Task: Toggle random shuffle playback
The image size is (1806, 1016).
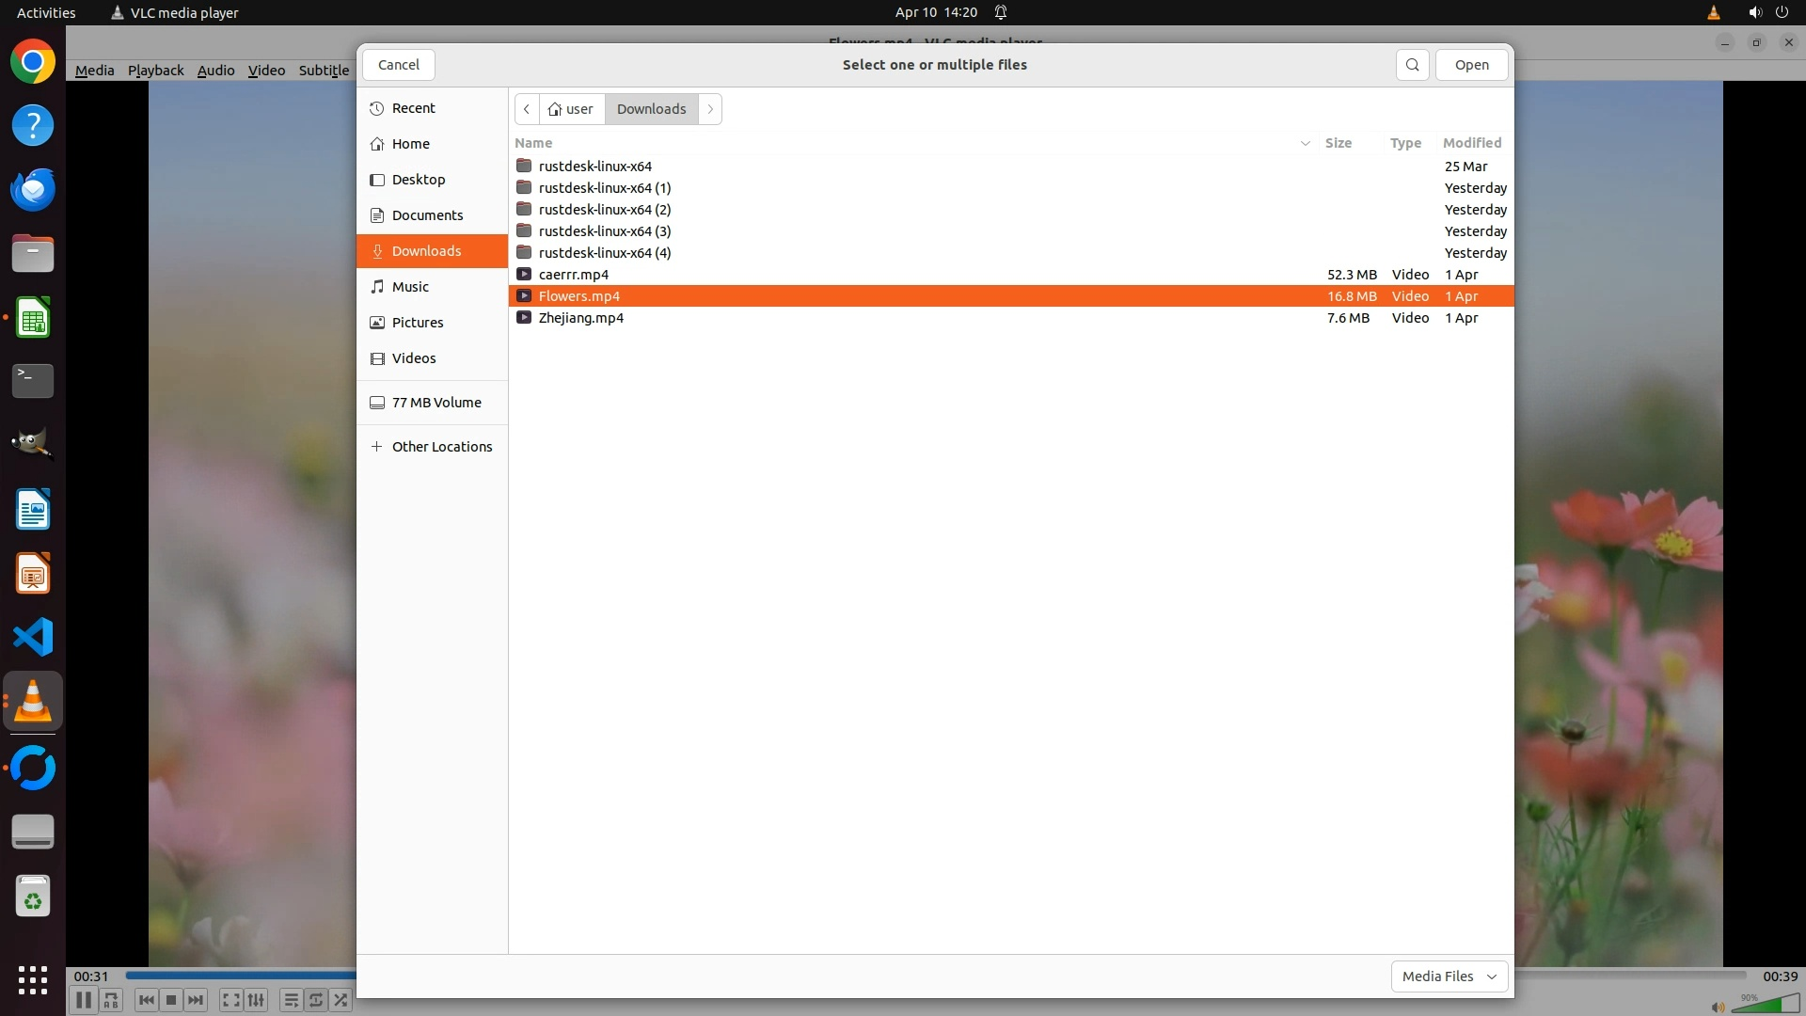Action: [x=341, y=1000]
